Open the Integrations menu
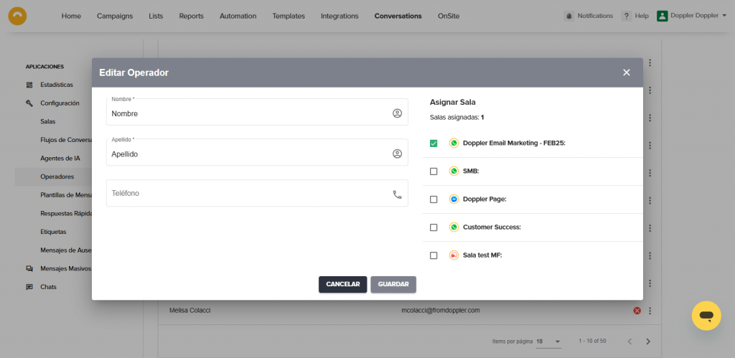The width and height of the screenshot is (735, 358). pyautogui.click(x=340, y=16)
